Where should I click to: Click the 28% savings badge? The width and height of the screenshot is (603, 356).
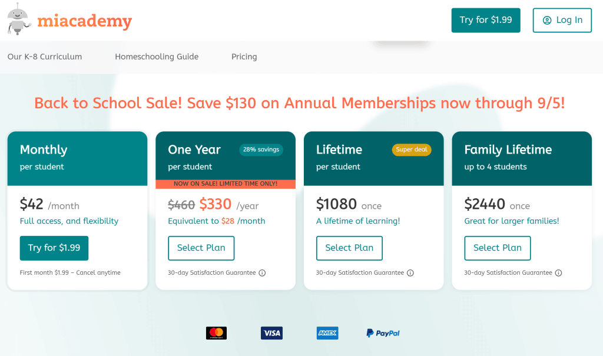click(x=261, y=149)
